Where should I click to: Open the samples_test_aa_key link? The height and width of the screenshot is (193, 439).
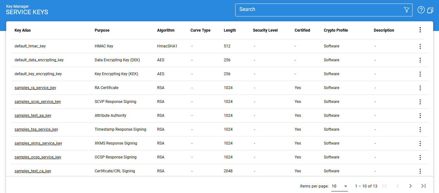pos(33,116)
